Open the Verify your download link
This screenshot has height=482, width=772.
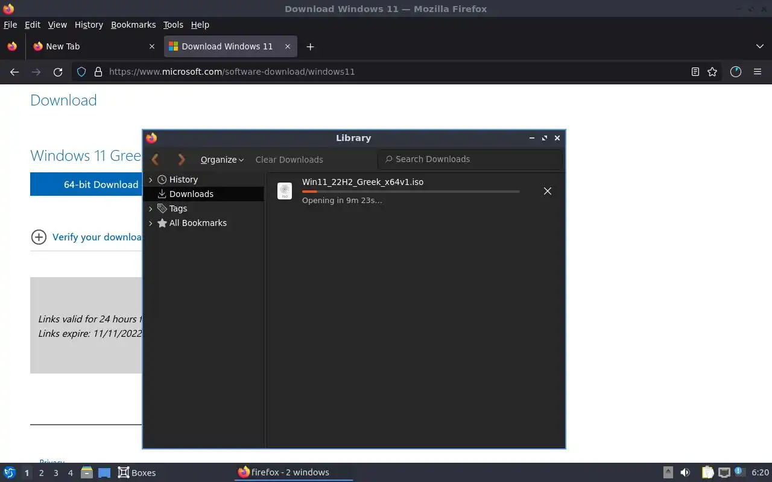96,237
